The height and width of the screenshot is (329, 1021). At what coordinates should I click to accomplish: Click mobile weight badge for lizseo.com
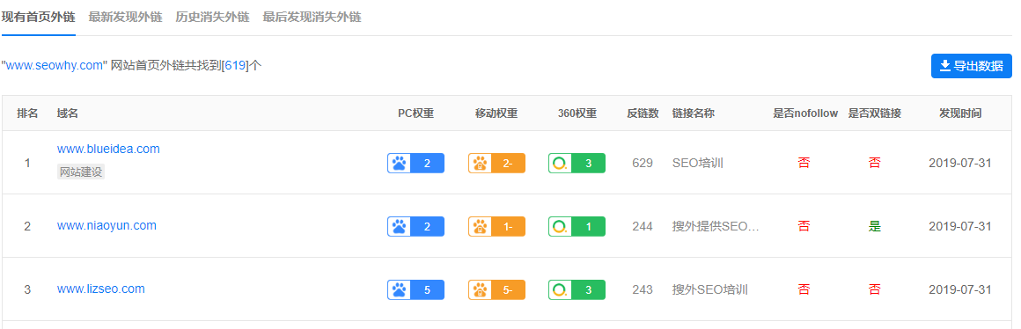pyautogui.click(x=496, y=289)
